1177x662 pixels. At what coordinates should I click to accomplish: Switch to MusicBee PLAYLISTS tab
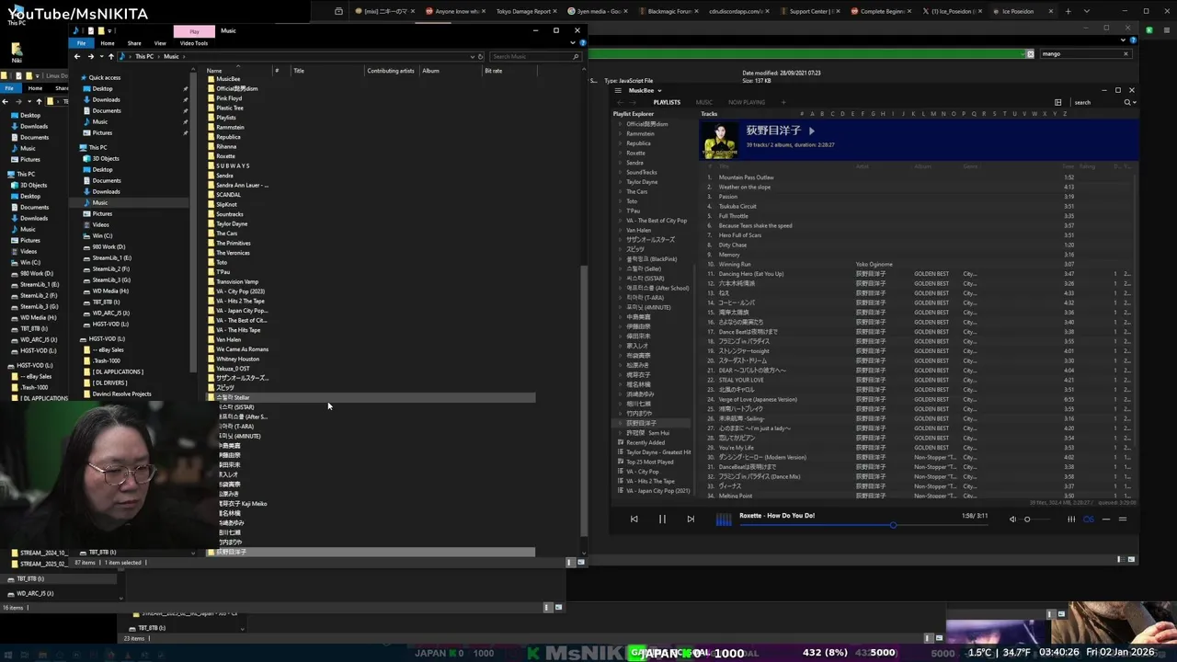(667, 102)
